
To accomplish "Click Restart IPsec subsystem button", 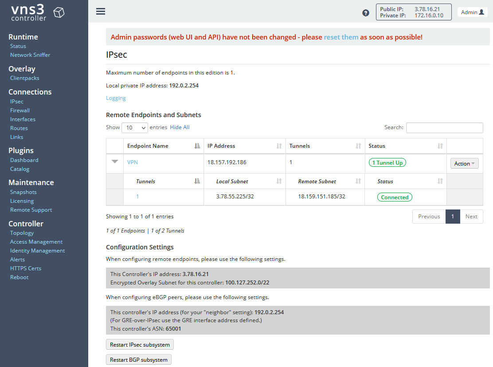I will 140,345.
